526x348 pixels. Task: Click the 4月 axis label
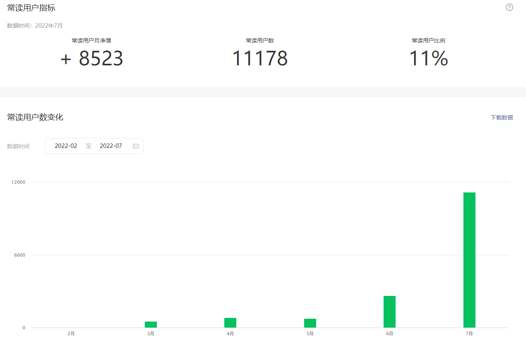tap(230, 334)
